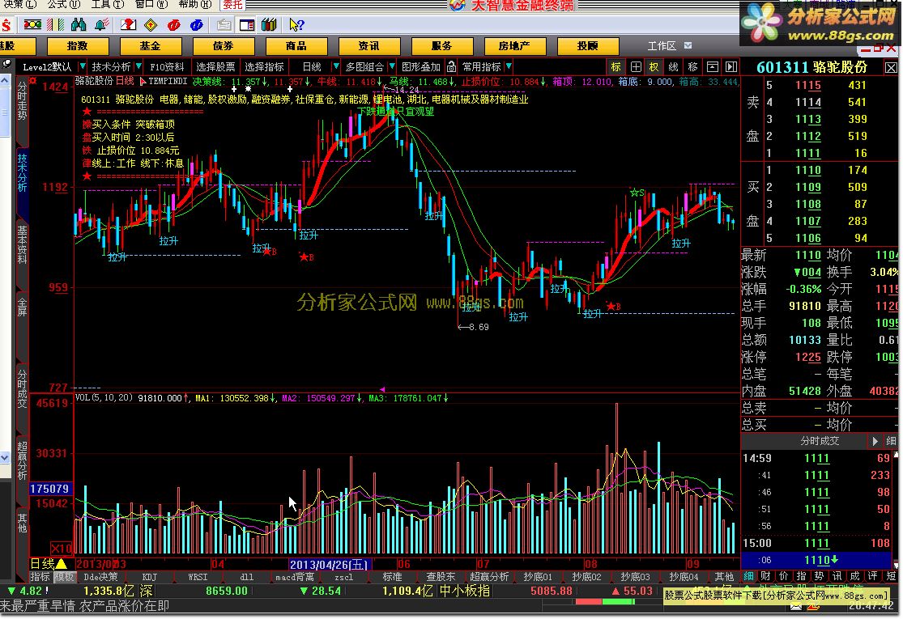The height and width of the screenshot is (619, 903).
Task: Click the red question mark chart icon
Action: [x=129, y=25]
